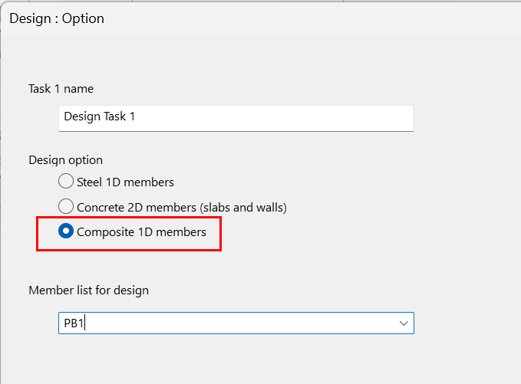The image size is (521, 384).
Task: Click the 'Member list for design' label
Action: point(88,290)
